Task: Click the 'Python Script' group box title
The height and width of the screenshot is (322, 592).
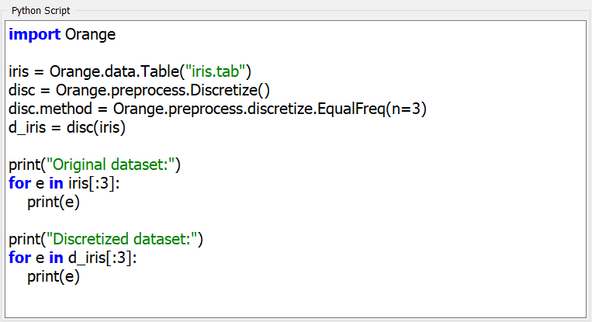Action: [41, 11]
